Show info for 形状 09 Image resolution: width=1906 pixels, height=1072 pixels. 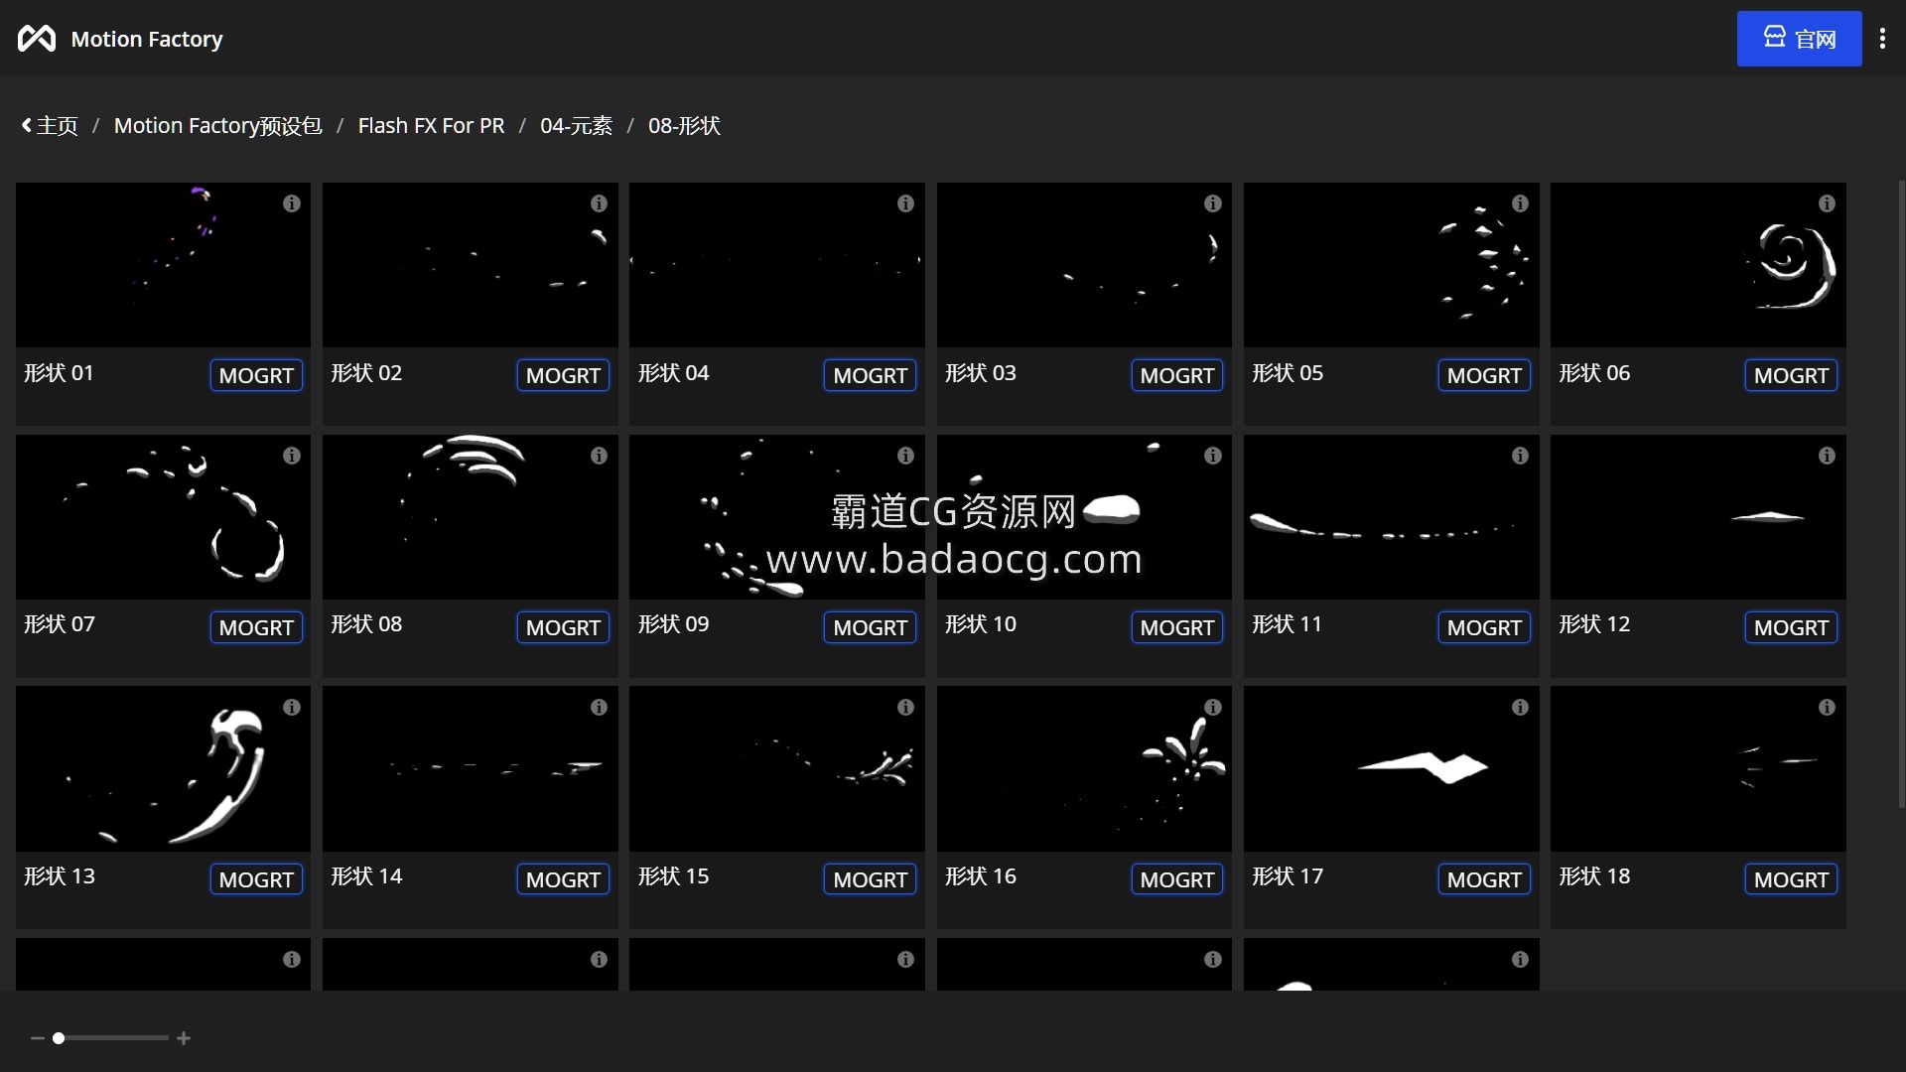pos(905,456)
